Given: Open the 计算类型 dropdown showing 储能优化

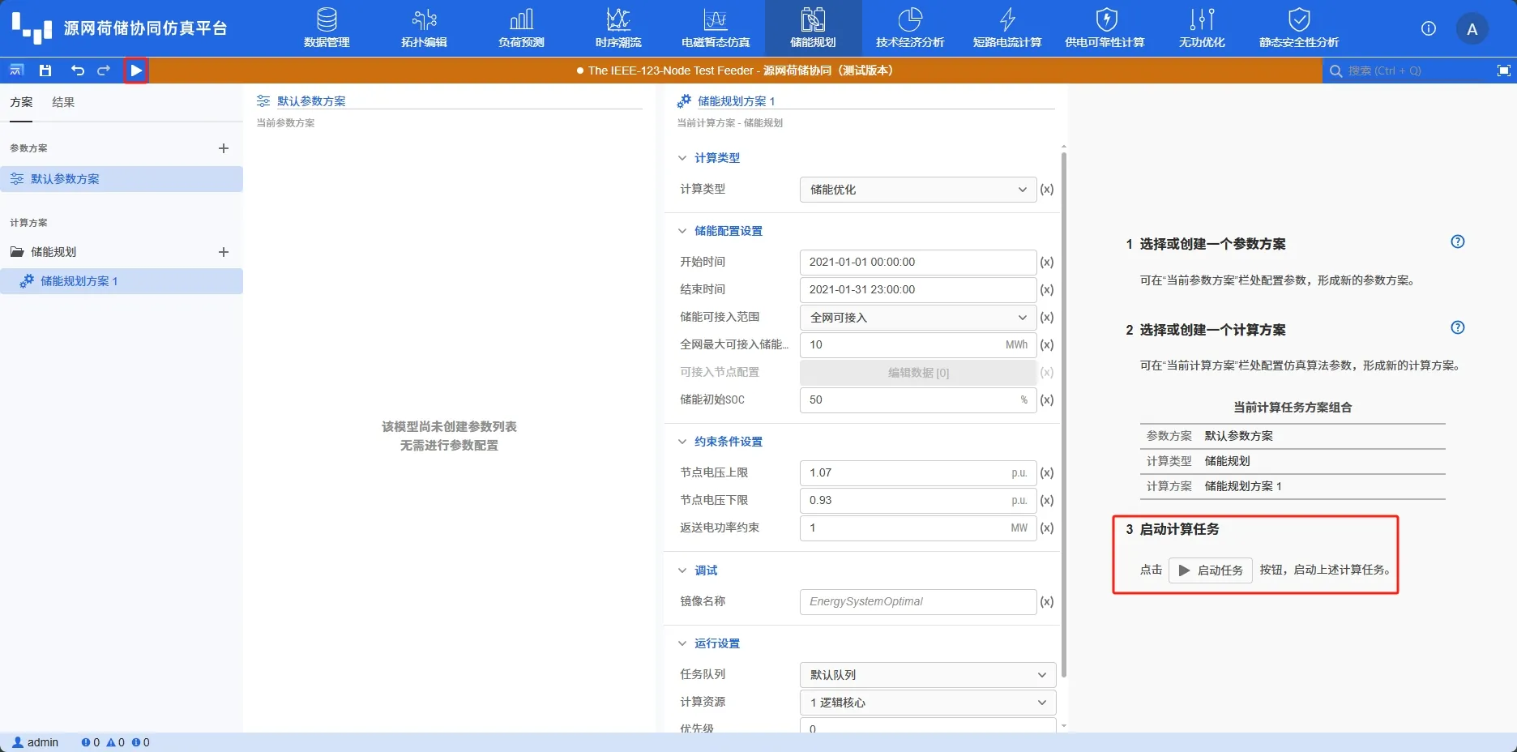Looking at the screenshot, I should [x=918, y=190].
